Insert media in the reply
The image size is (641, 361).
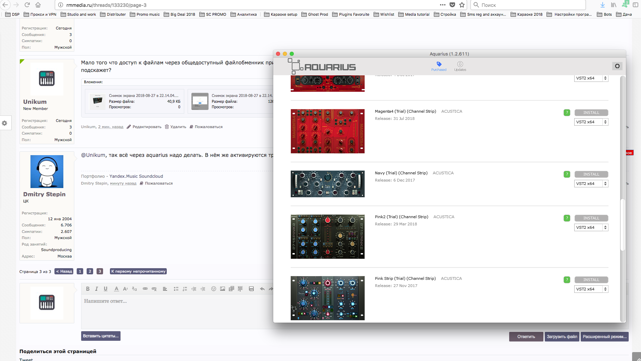point(231,289)
